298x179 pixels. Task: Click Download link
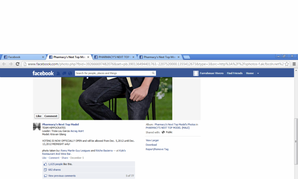151,145
